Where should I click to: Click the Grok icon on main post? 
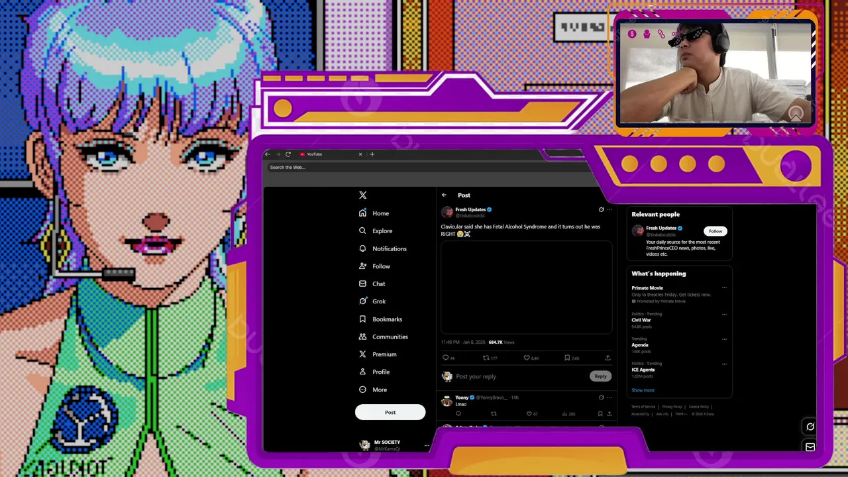click(601, 210)
